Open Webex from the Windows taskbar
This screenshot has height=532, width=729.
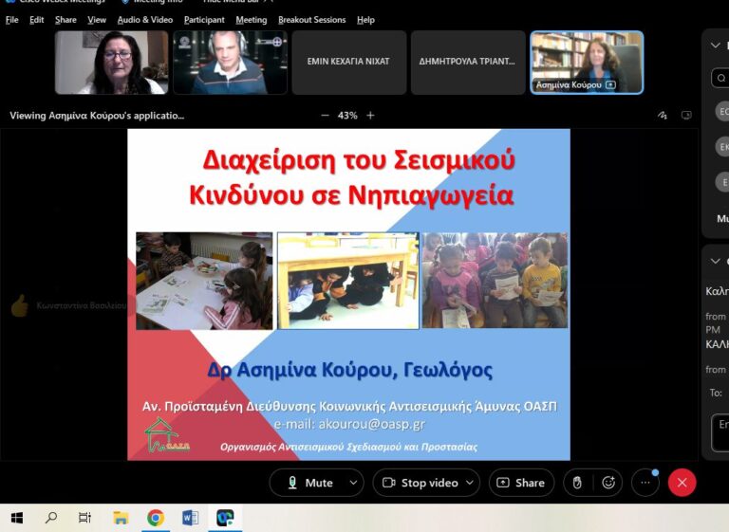[225, 518]
